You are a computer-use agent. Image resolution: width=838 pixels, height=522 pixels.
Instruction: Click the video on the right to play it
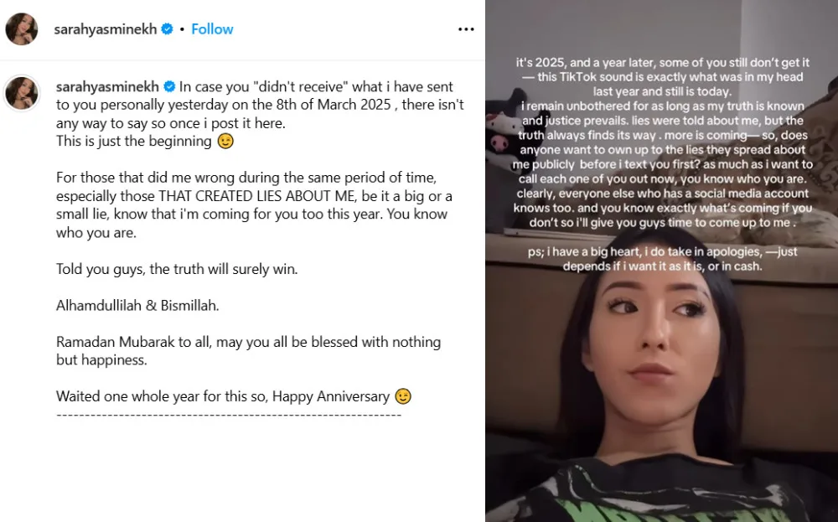[662, 261]
